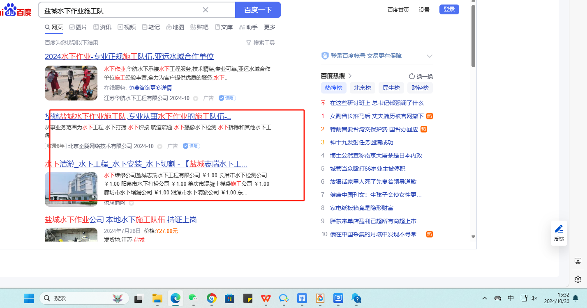Image resolution: width=587 pixels, height=308 pixels.
Task: Open the 反馈 feedback pencil icon
Action: pos(559,229)
